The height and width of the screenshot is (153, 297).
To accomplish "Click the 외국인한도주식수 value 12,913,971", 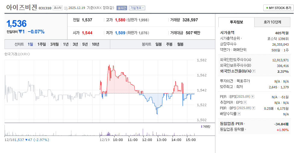I will coord(280,60).
